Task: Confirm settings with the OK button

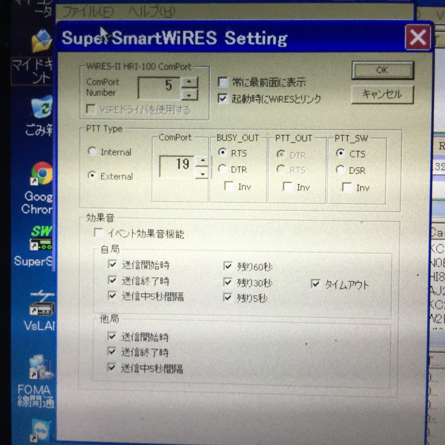Action: coord(382,70)
